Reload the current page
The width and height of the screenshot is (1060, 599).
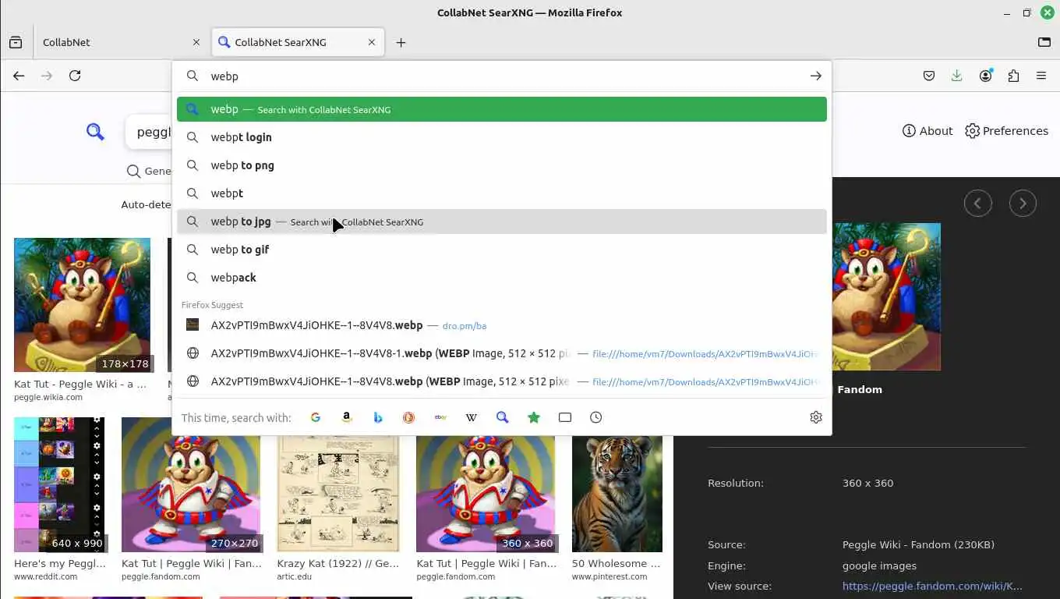[x=75, y=76]
